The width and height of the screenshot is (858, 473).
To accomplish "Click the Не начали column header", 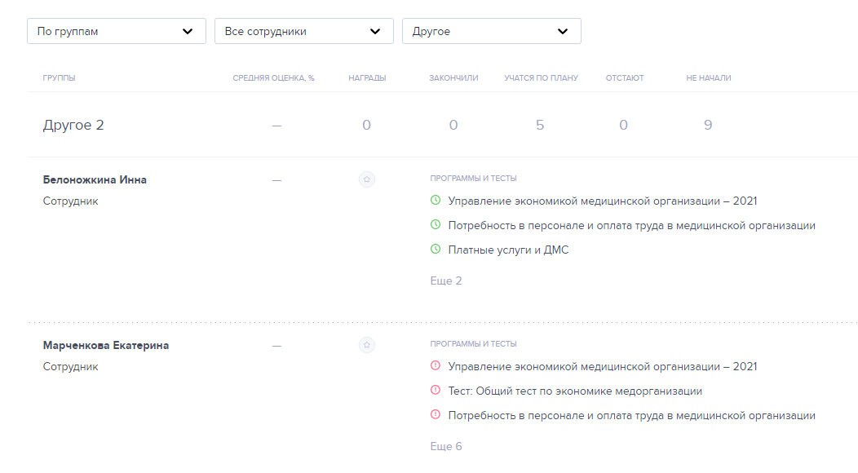I will click(708, 78).
